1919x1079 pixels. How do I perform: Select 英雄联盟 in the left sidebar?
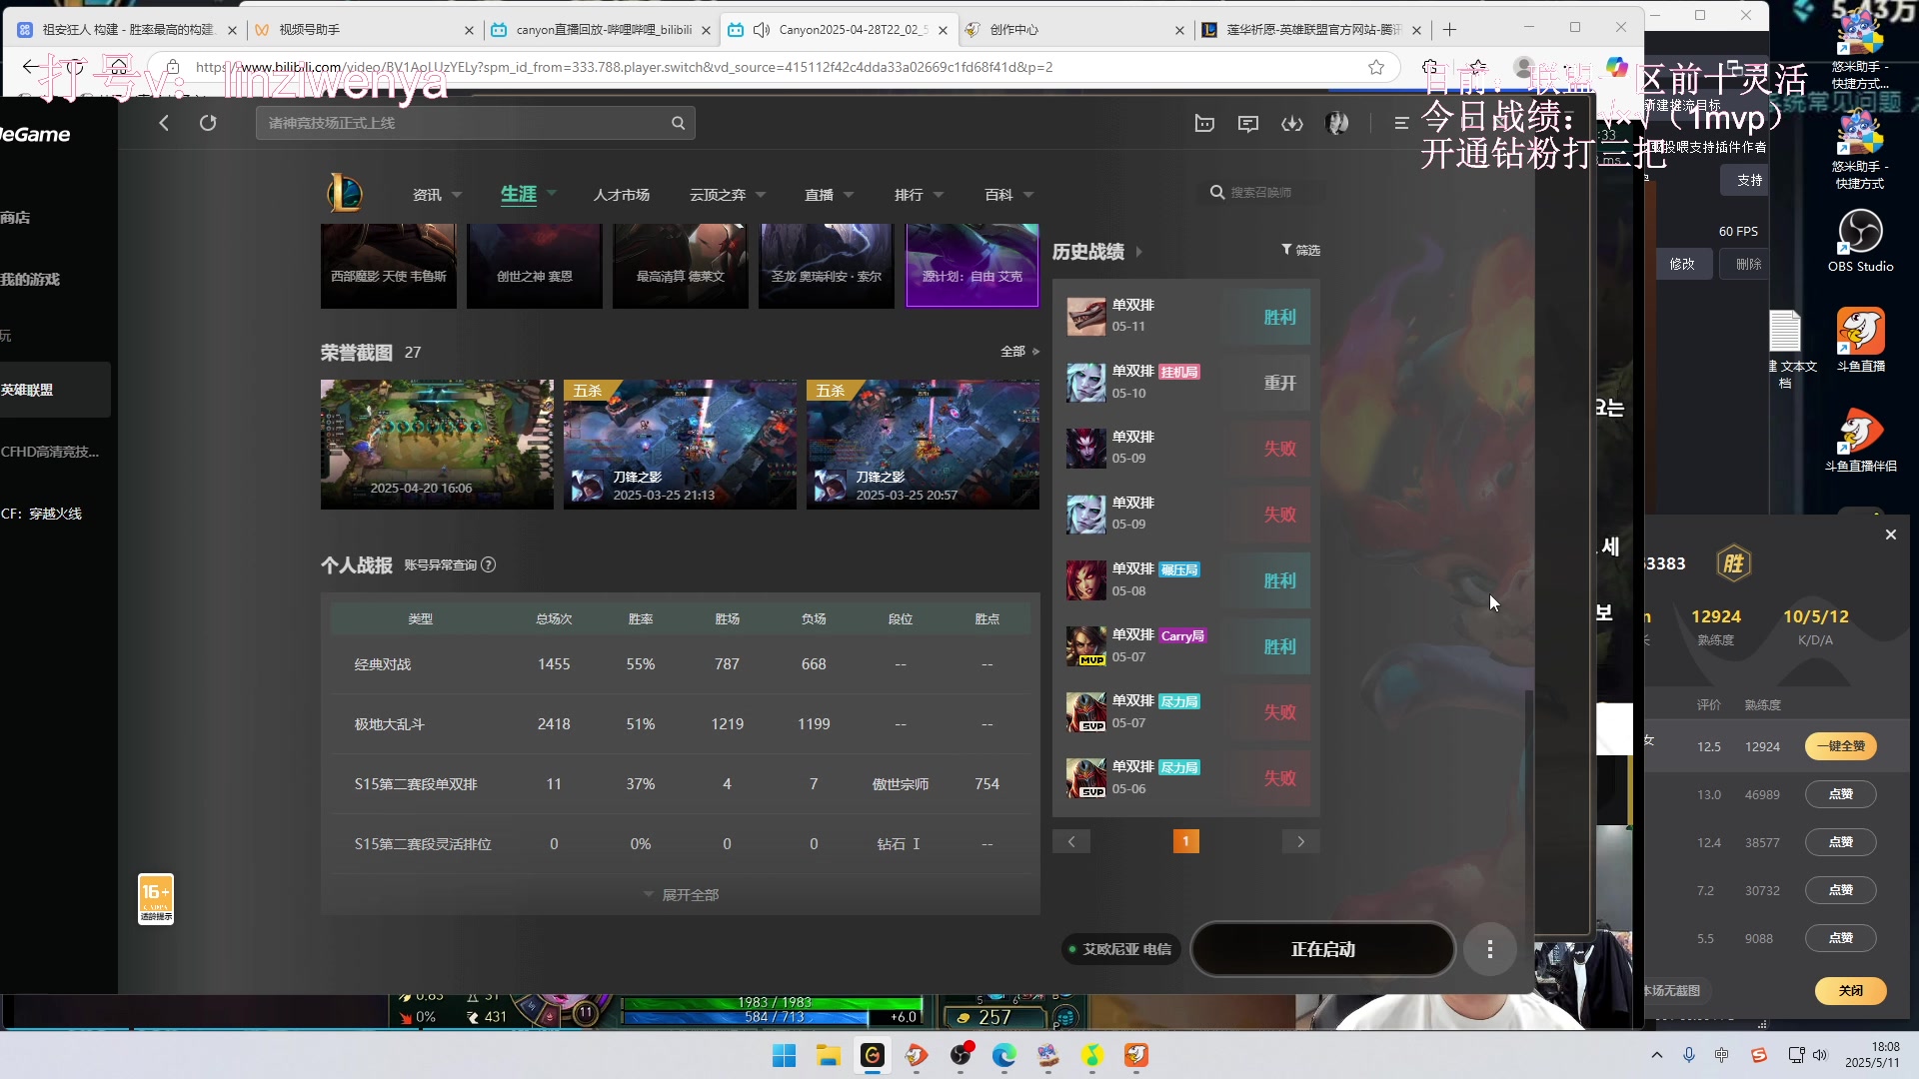[55, 390]
